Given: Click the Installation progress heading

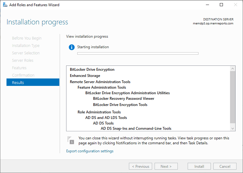Looking at the screenshot, I should point(37,22).
